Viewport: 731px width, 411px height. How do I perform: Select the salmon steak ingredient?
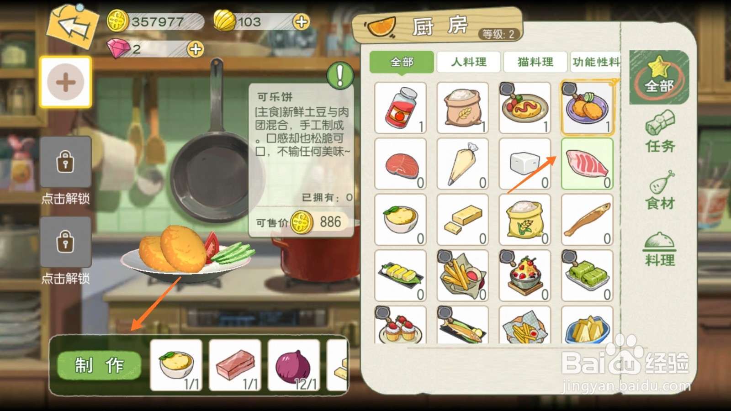pos(400,164)
